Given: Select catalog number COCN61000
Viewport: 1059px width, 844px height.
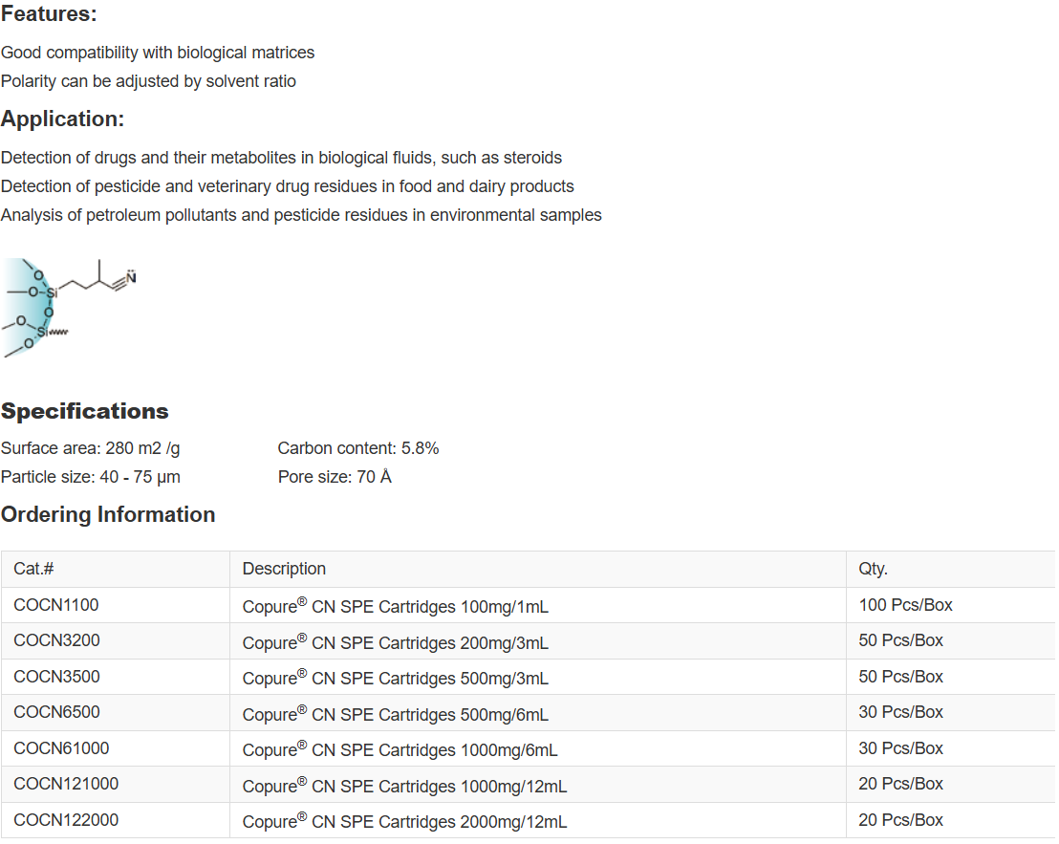Looking at the screenshot, I should (61, 748).
